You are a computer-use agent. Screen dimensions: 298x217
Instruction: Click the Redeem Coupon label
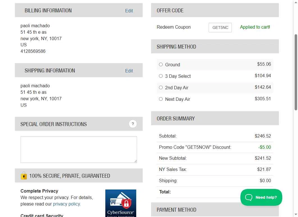pos(174,27)
